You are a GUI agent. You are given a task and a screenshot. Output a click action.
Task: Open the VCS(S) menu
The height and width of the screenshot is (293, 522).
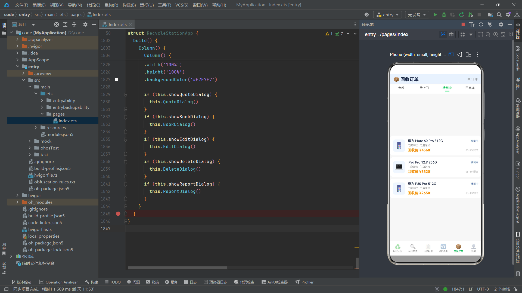[x=182, y=5]
